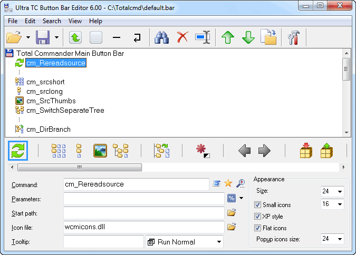Click the Parameters input field
This screenshot has width=356, height=255.
tap(144, 199)
